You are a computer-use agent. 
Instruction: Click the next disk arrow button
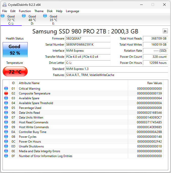click(x=165, y=31)
